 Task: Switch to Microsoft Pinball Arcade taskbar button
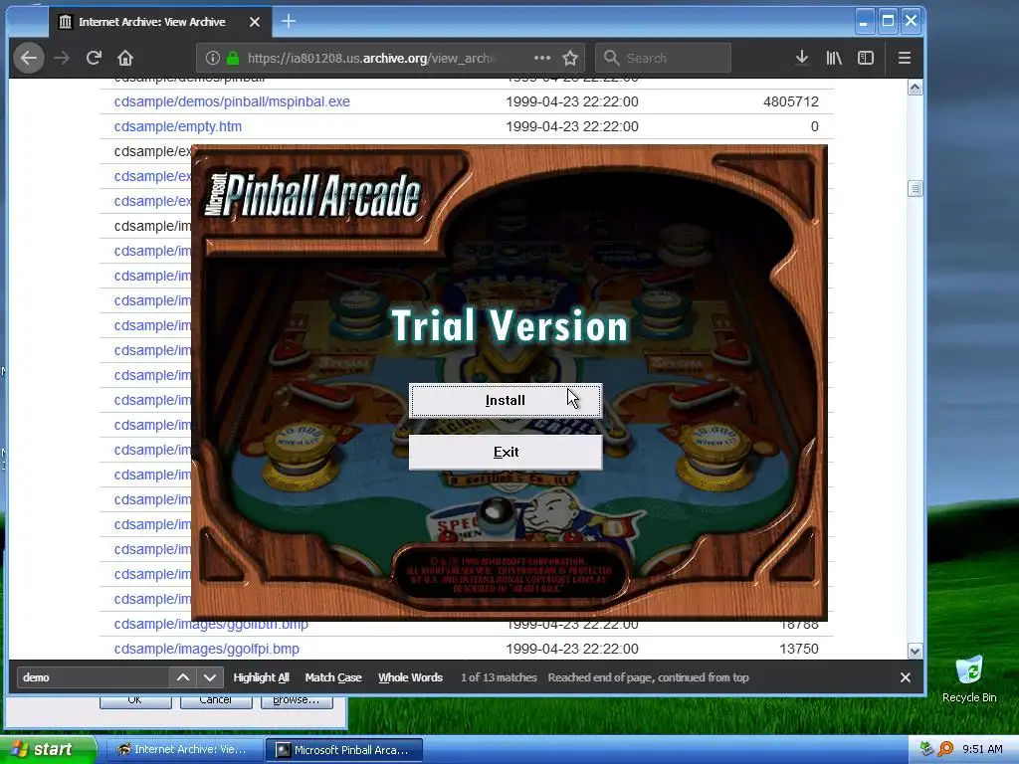(x=344, y=750)
